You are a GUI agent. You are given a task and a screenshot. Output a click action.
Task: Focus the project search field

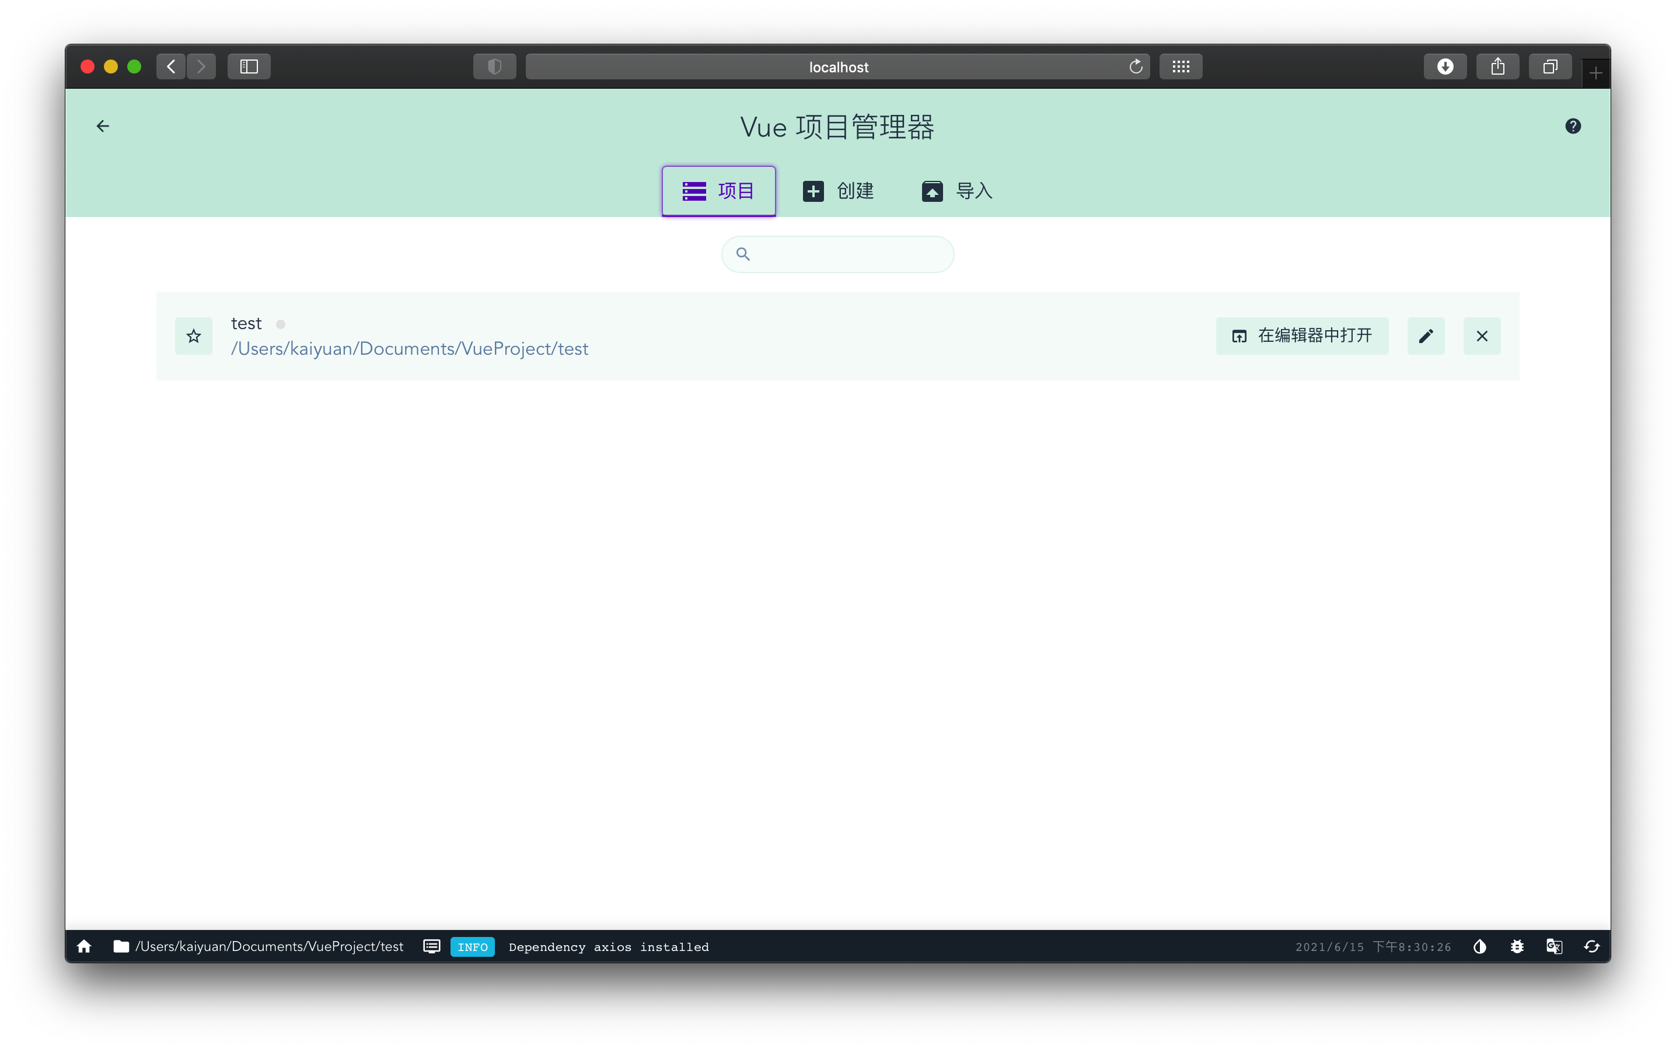847,254
